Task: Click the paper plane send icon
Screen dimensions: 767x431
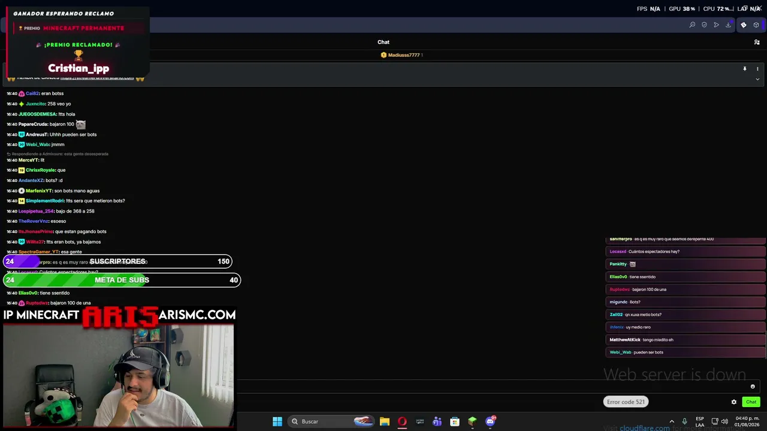Action: pos(716,25)
